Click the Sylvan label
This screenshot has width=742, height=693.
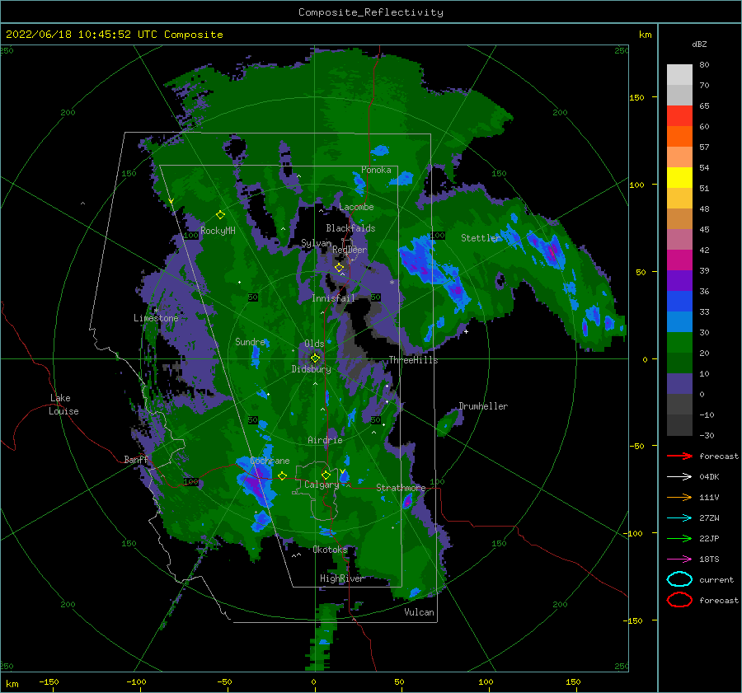(x=316, y=243)
